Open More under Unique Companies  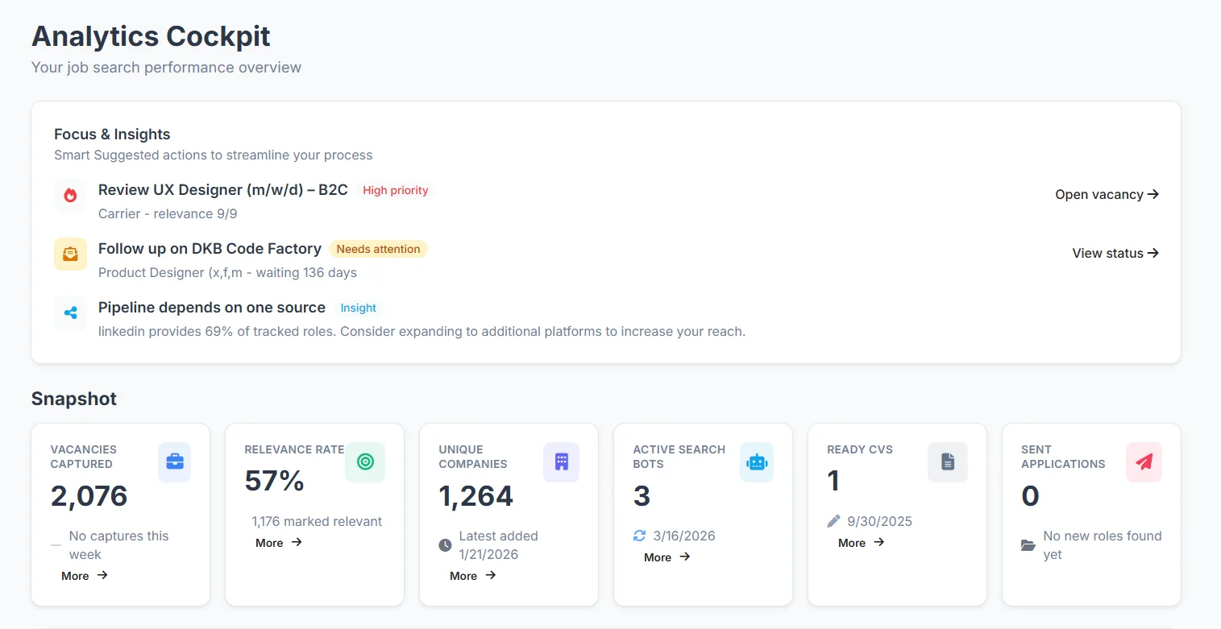[473, 576]
